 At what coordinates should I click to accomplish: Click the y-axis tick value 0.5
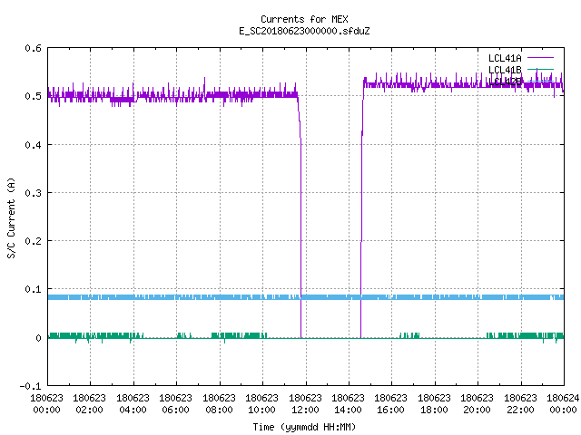click(x=33, y=96)
